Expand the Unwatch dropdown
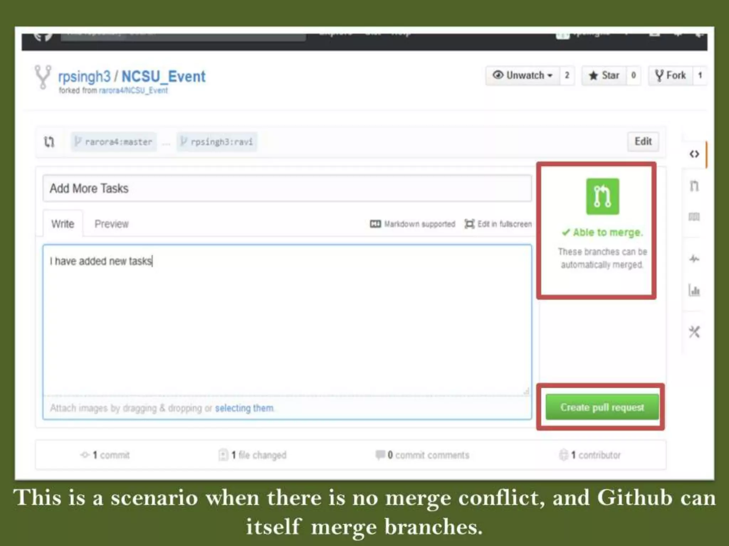The width and height of the screenshot is (729, 546). (x=523, y=75)
